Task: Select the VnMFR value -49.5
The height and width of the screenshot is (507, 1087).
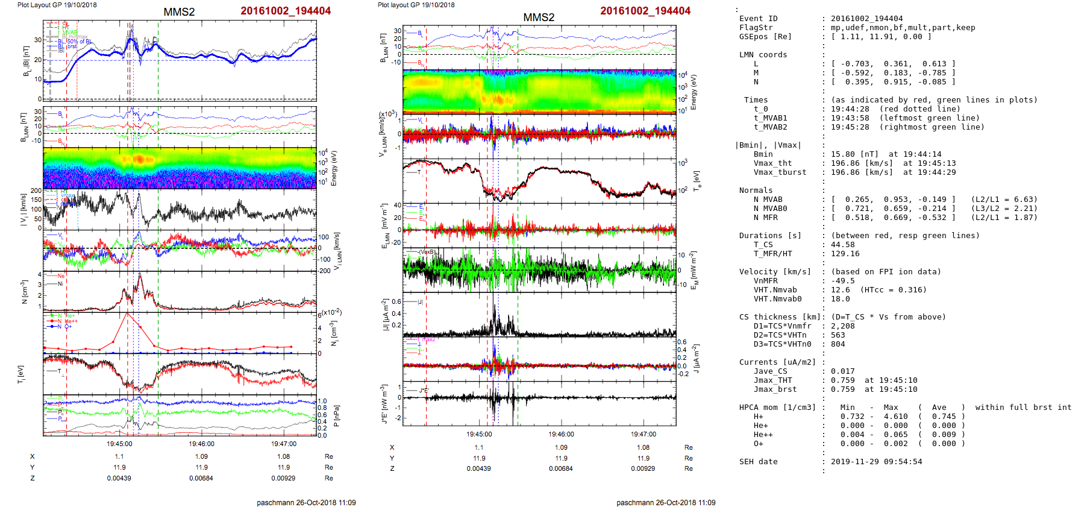Action: pyautogui.click(x=842, y=281)
